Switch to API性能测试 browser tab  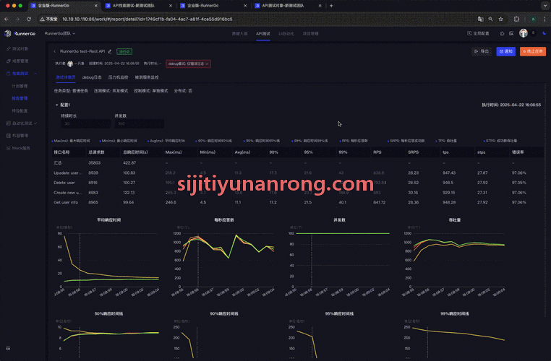(x=137, y=6)
